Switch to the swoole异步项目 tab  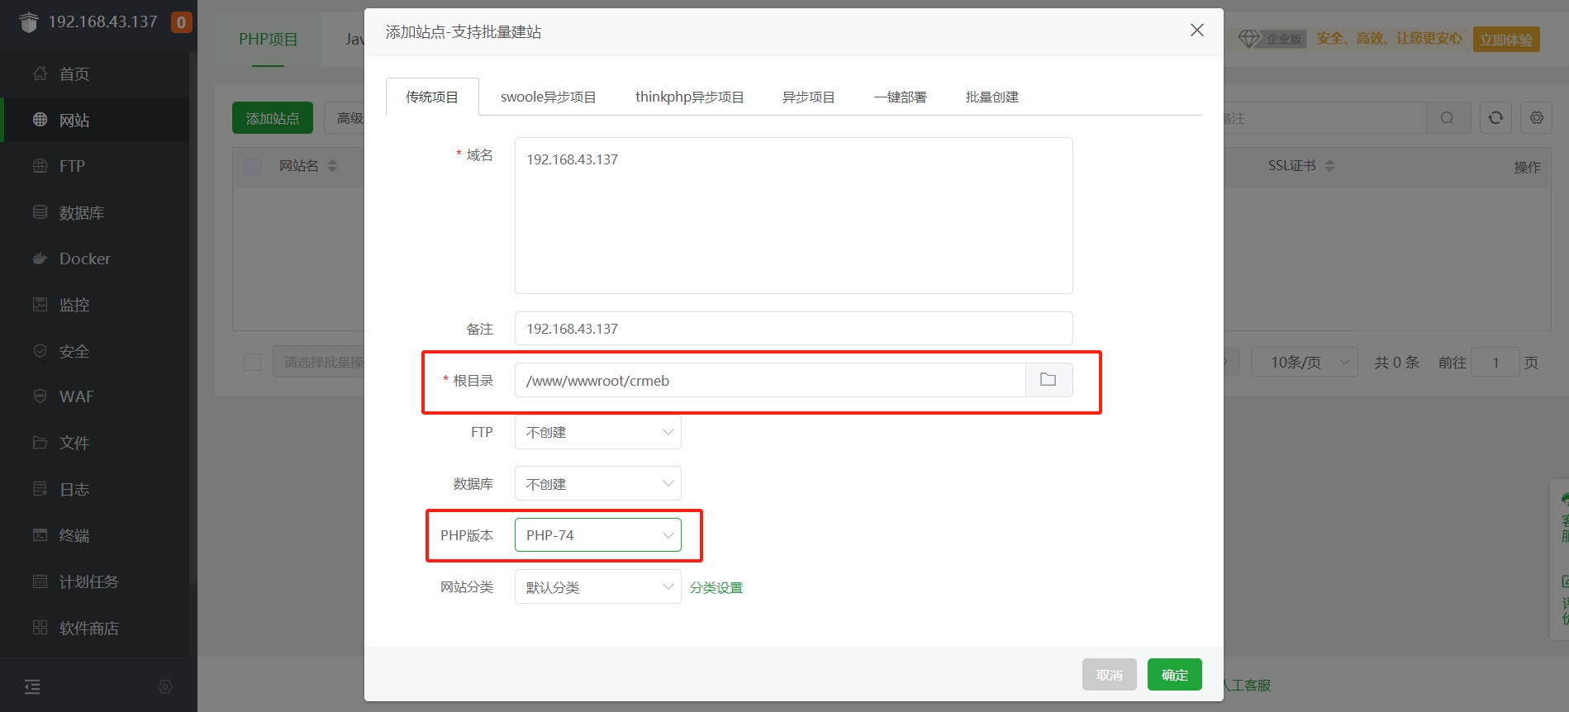[548, 97]
